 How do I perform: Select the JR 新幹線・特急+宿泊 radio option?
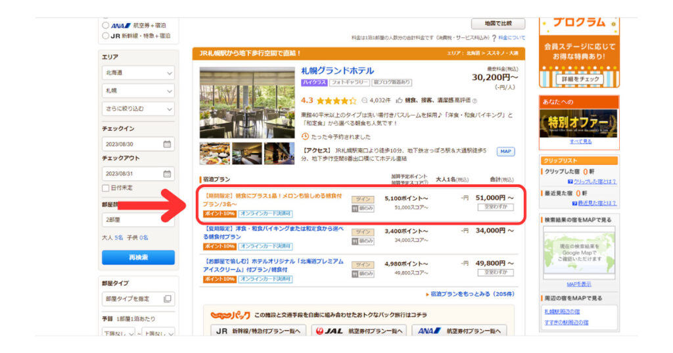click(x=106, y=35)
